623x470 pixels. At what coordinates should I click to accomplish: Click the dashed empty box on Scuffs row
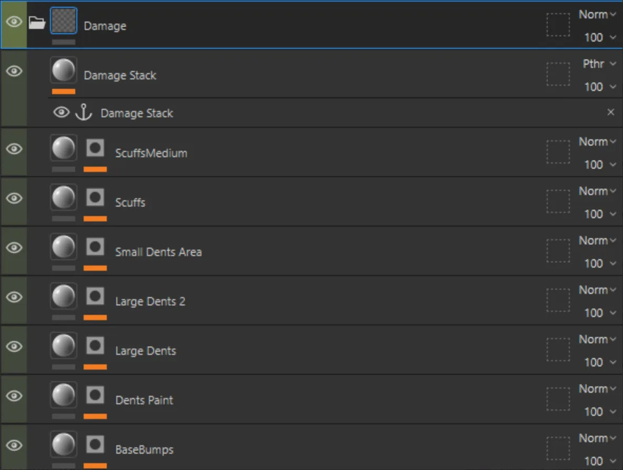coord(558,202)
